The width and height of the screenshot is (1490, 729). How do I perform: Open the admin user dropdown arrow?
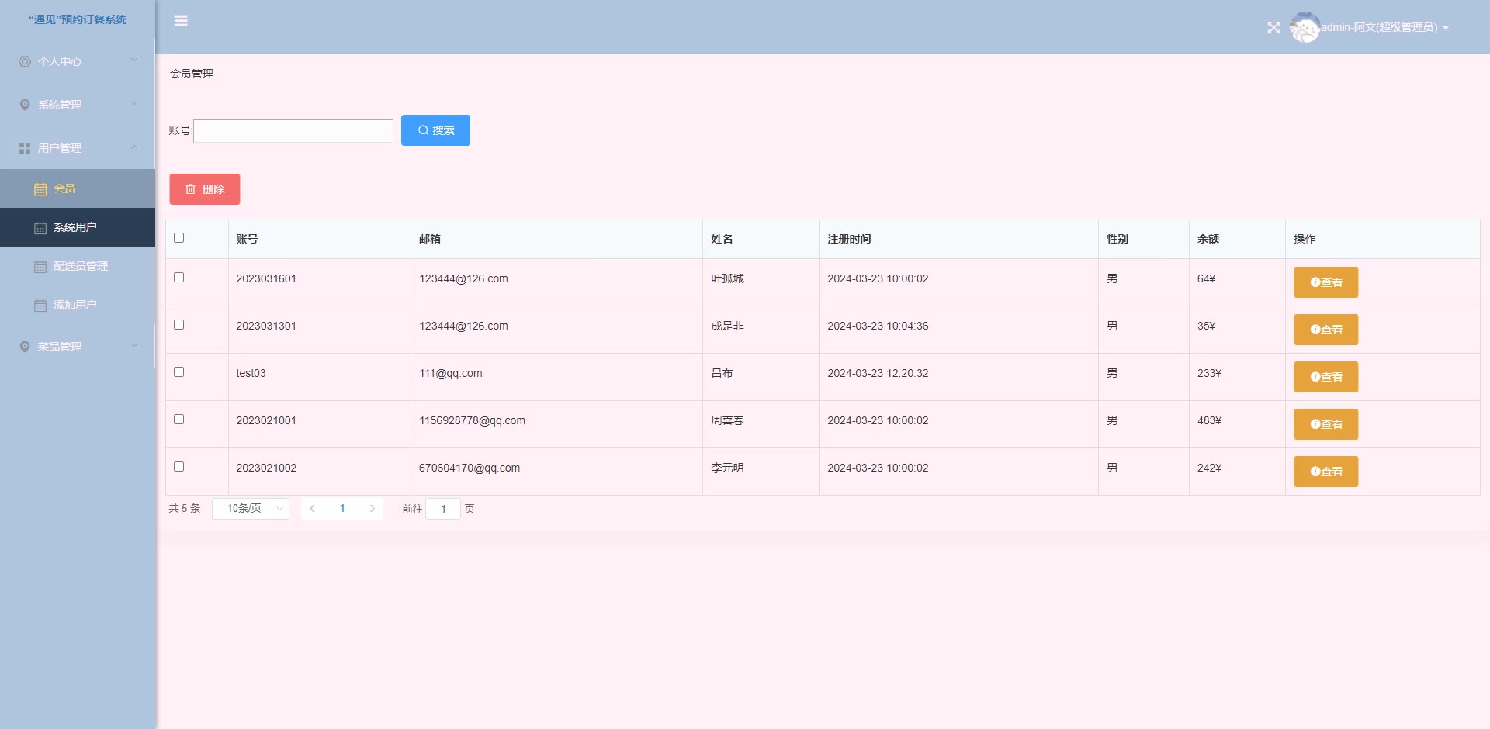pyautogui.click(x=1446, y=28)
